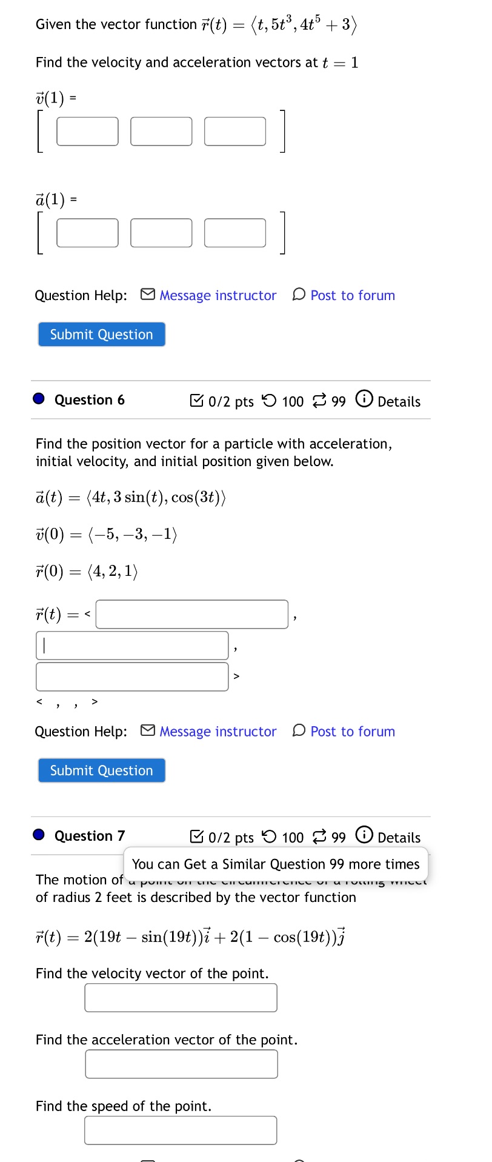Click the envelope Message instructor icon for Question 6
The height and width of the screenshot is (1162, 492).
click(147, 732)
